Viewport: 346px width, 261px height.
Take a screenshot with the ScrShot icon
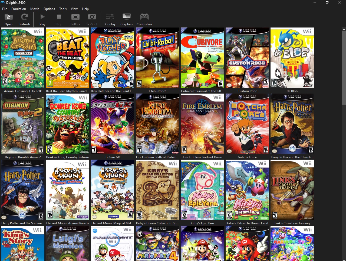coord(92,17)
